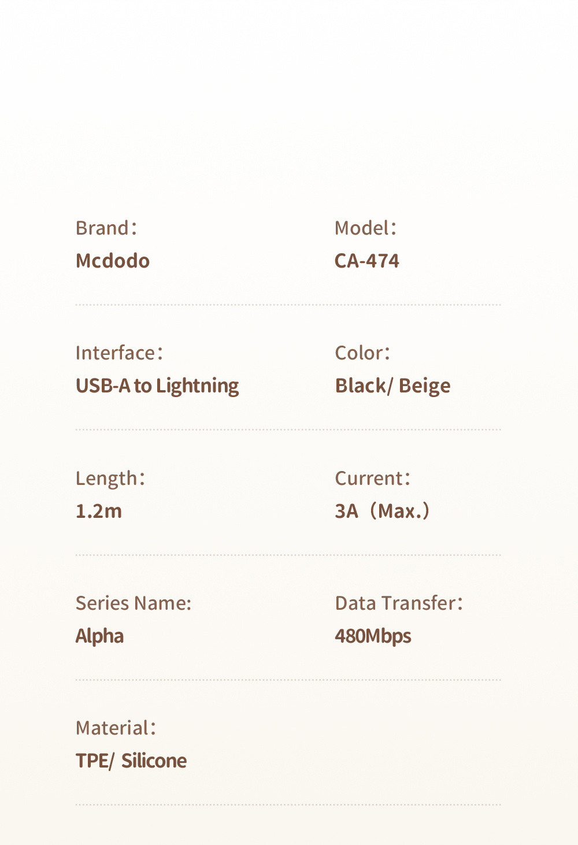Click the Current label
This screenshot has width=578, height=845.
click(x=372, y=479)
